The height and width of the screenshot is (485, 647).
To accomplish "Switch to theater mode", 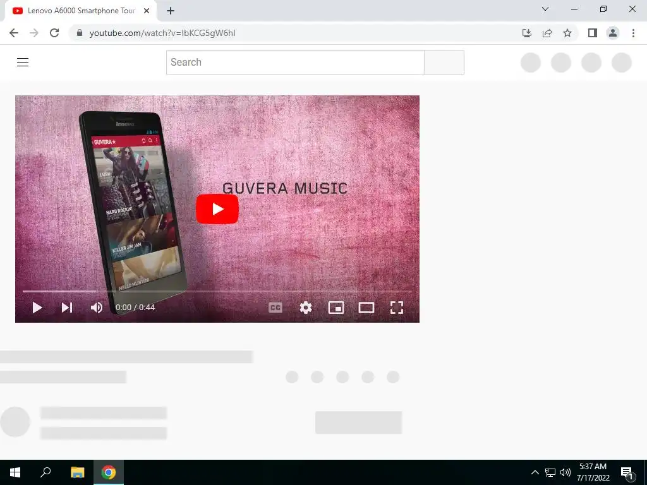I will [366, 308].
